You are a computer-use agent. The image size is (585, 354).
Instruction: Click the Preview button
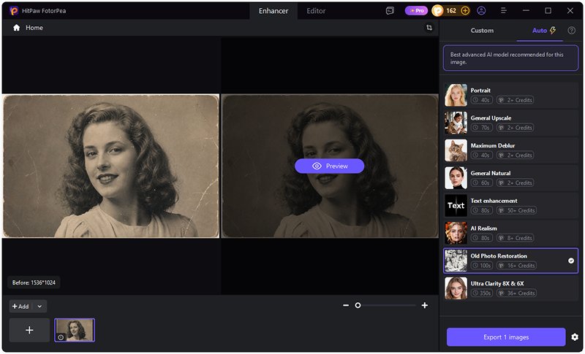tap(330, 166)
